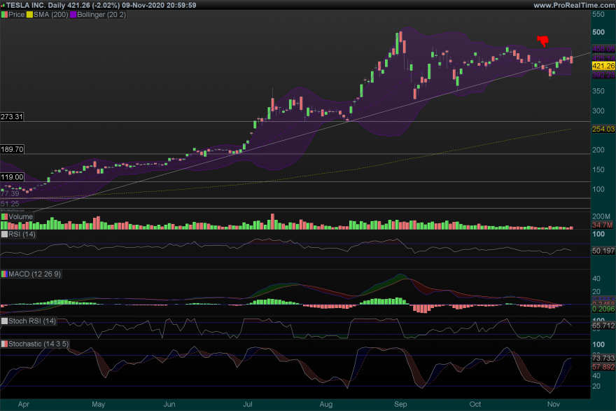Click the 392.23 lower Bollinger value
The image size is (616, 411).
pyautogui.click(x=603, y=75)
